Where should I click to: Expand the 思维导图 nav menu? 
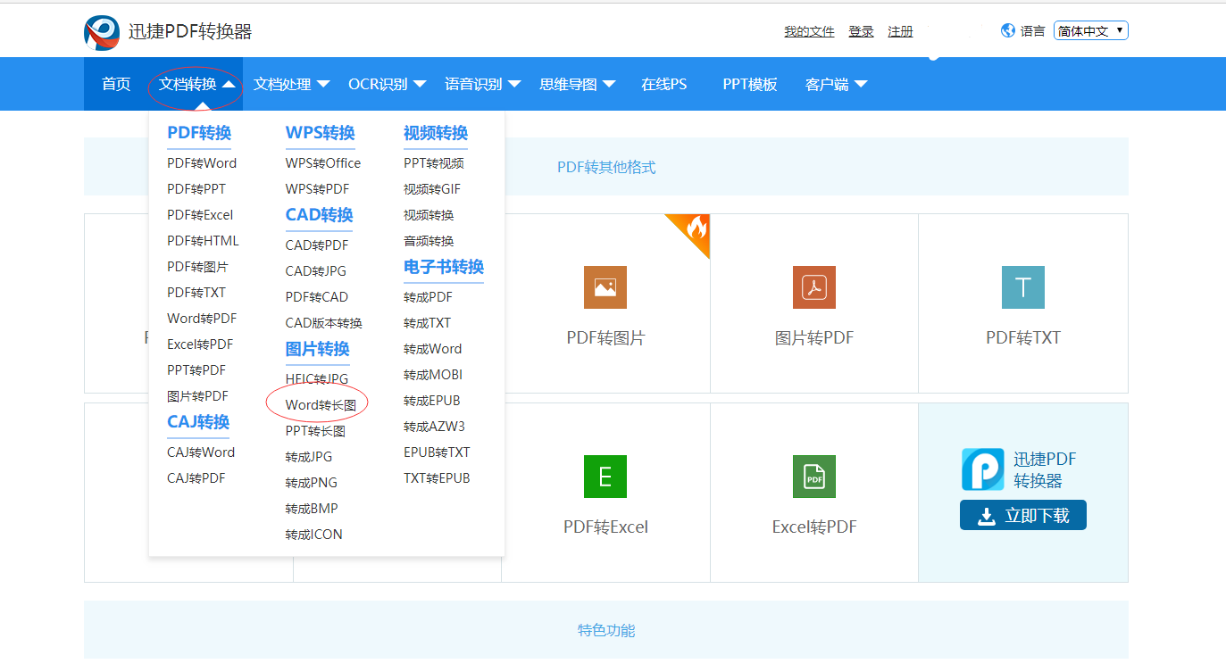(x=578, y=84)
